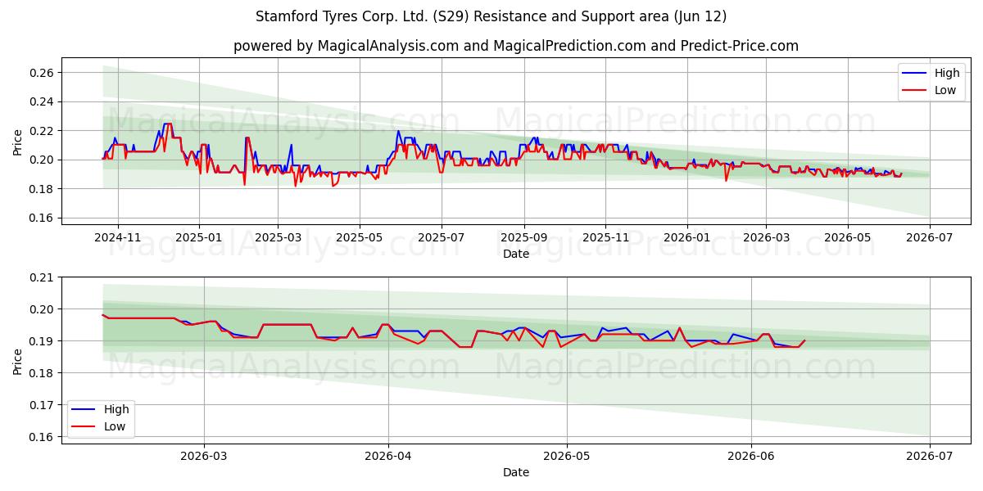Click the bottom chart 2026-06 tick label
Viewport: 983px width, 491px height.
751,456
